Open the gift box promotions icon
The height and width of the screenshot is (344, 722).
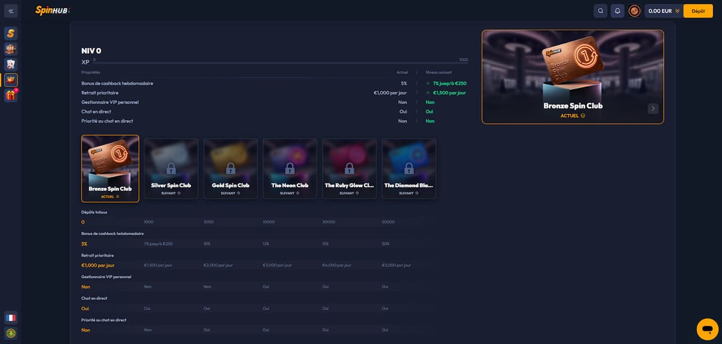[11, 95]
